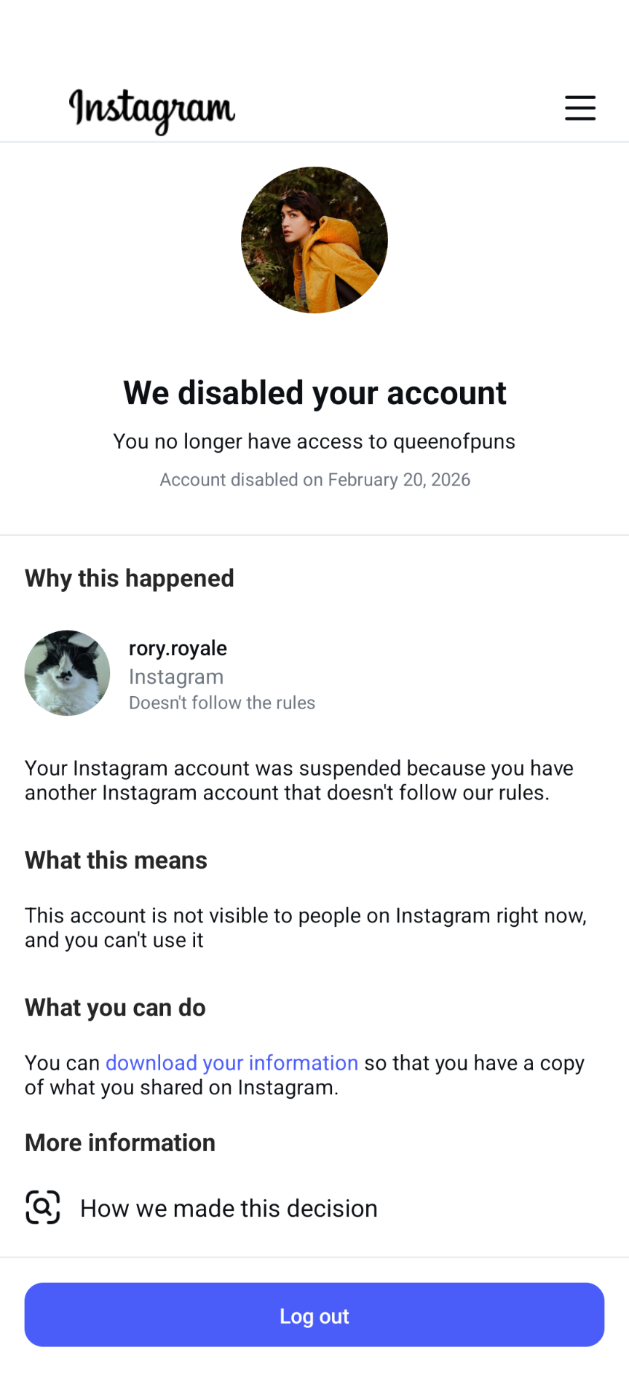Click the Why this happened heading
Viewport: 629px width, 1398px height.
pos(130,578)
